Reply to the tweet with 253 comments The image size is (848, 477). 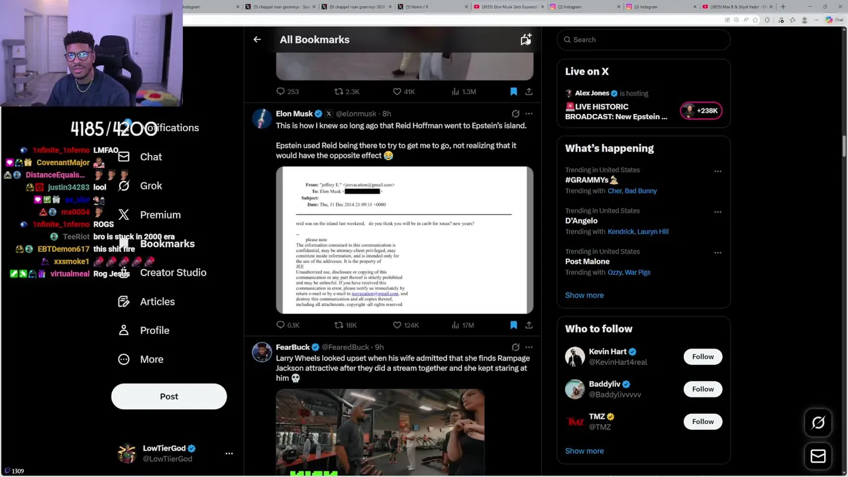click(288, 91)
